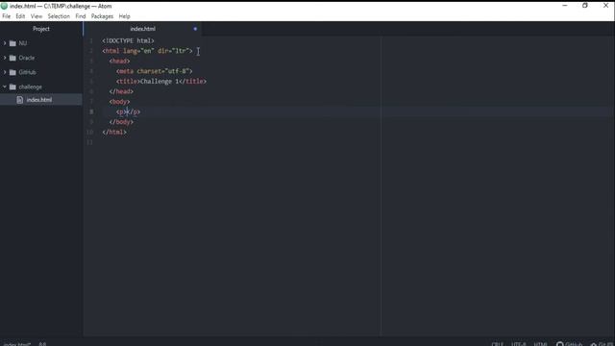Expand the GitHub folder chevron
The height and width of the screenshot is (346, 615).
pyautogui.click(x=5, y=72)
